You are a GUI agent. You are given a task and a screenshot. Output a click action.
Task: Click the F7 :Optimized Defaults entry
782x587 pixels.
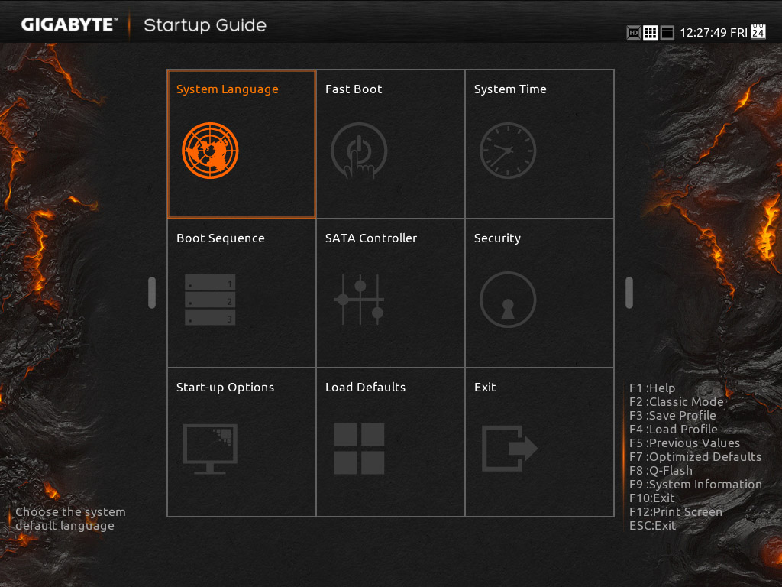(695, 457)
